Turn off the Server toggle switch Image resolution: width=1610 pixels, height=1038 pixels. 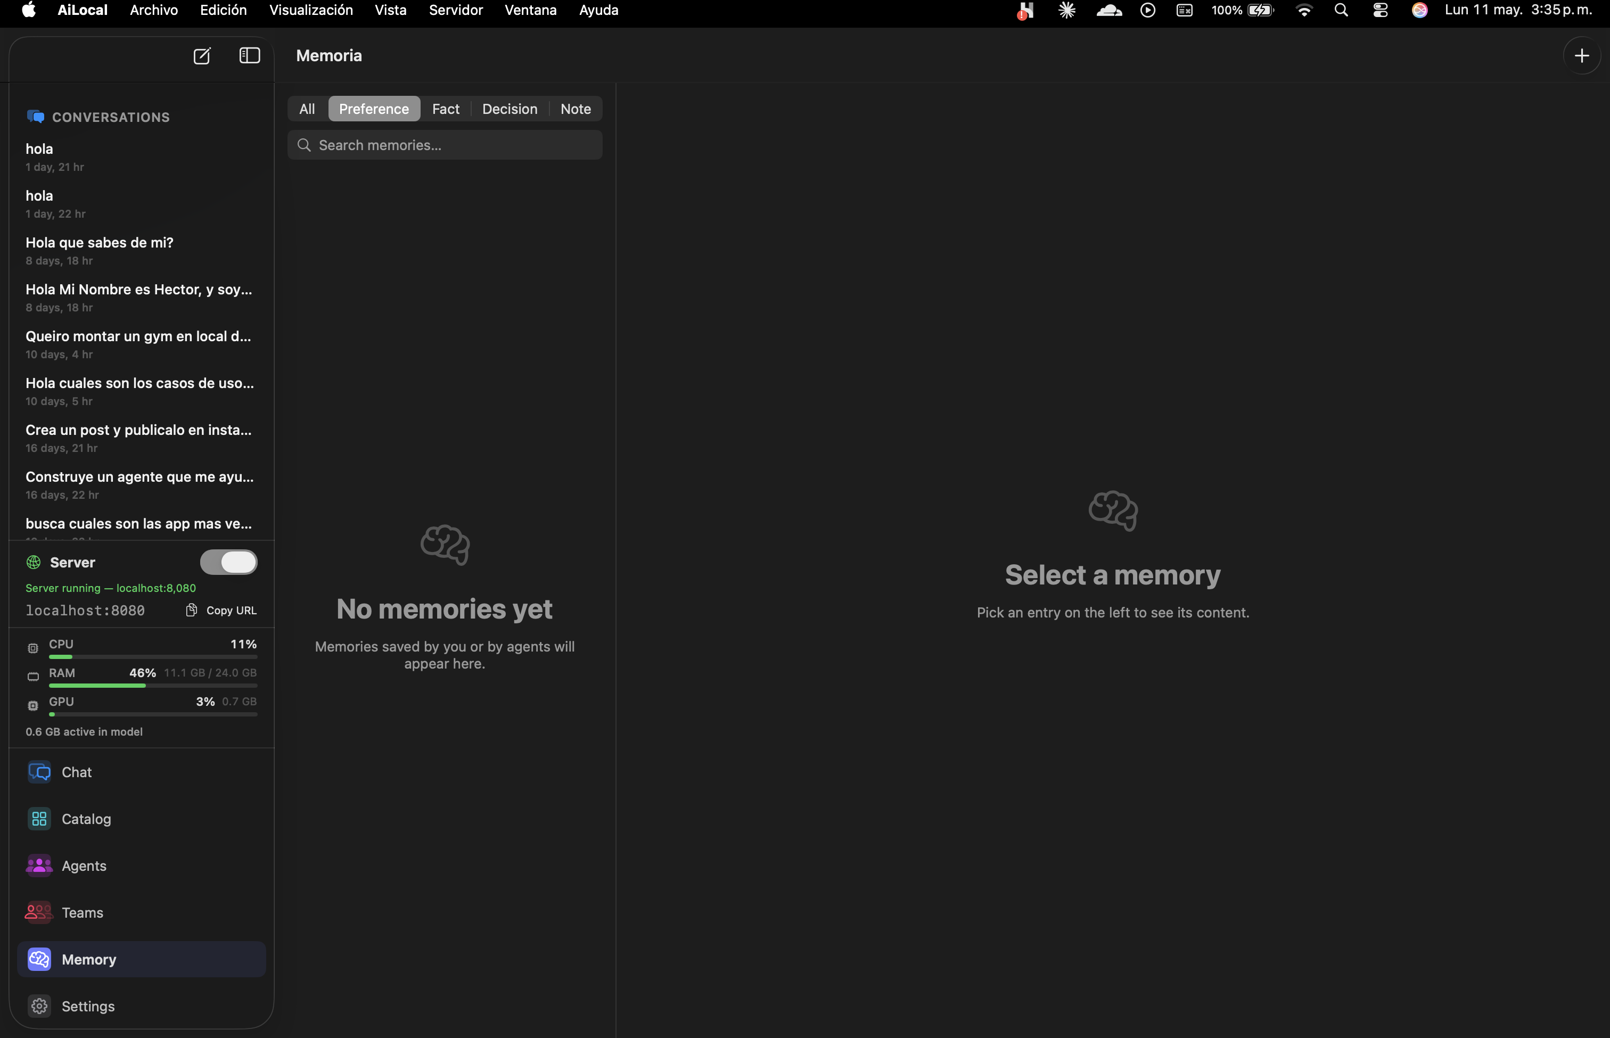[228, 562]
